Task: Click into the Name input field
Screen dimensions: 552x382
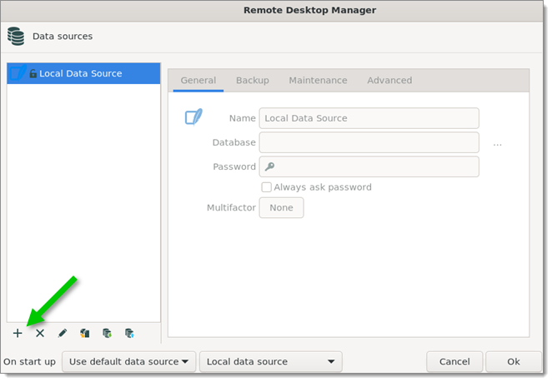Action: 369,118
